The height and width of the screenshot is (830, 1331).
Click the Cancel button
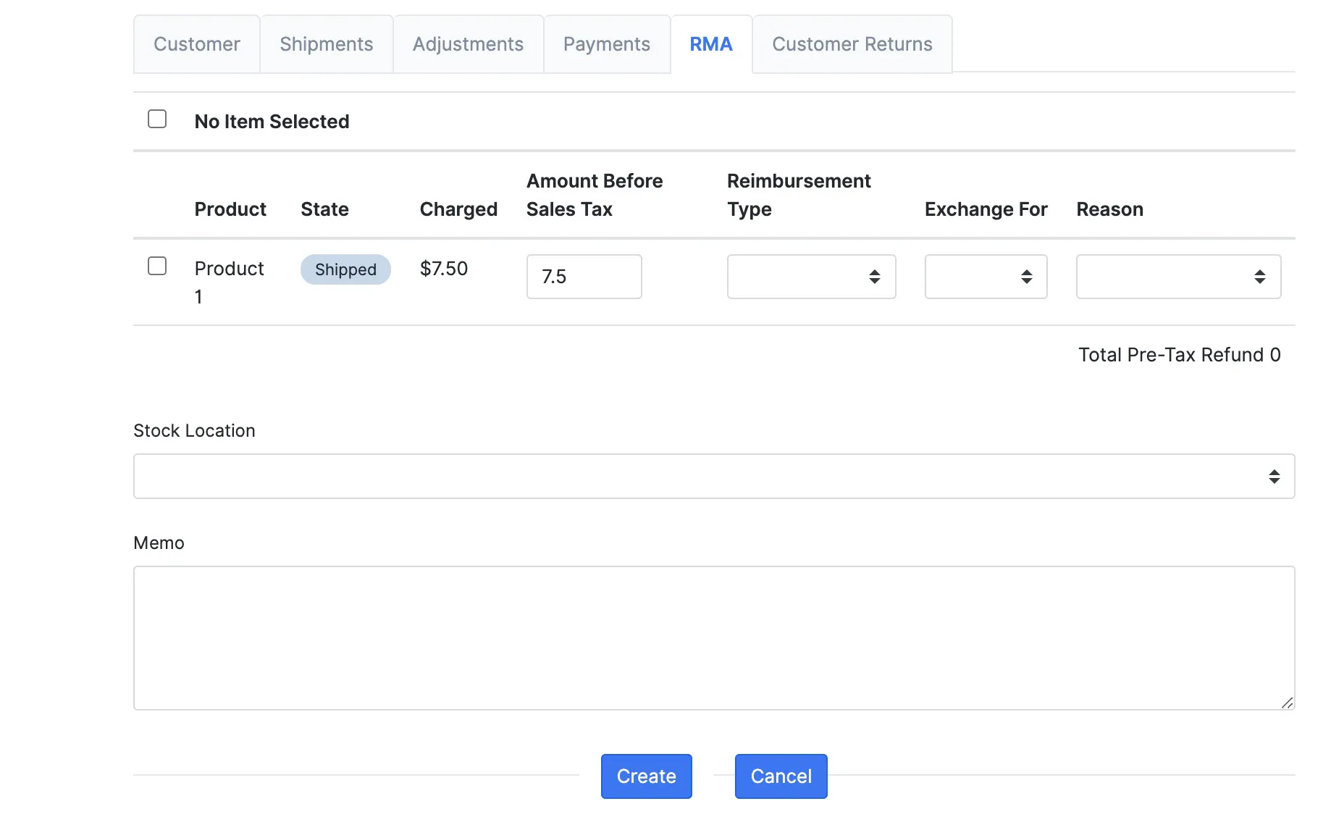point(781,776)
